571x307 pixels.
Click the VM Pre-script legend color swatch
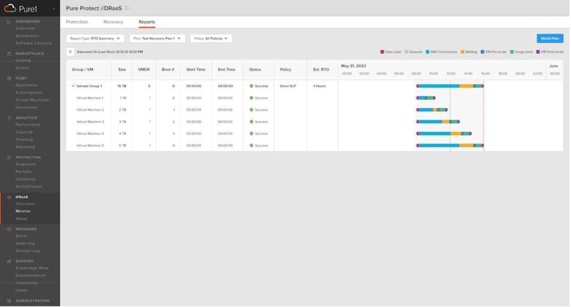483,52
